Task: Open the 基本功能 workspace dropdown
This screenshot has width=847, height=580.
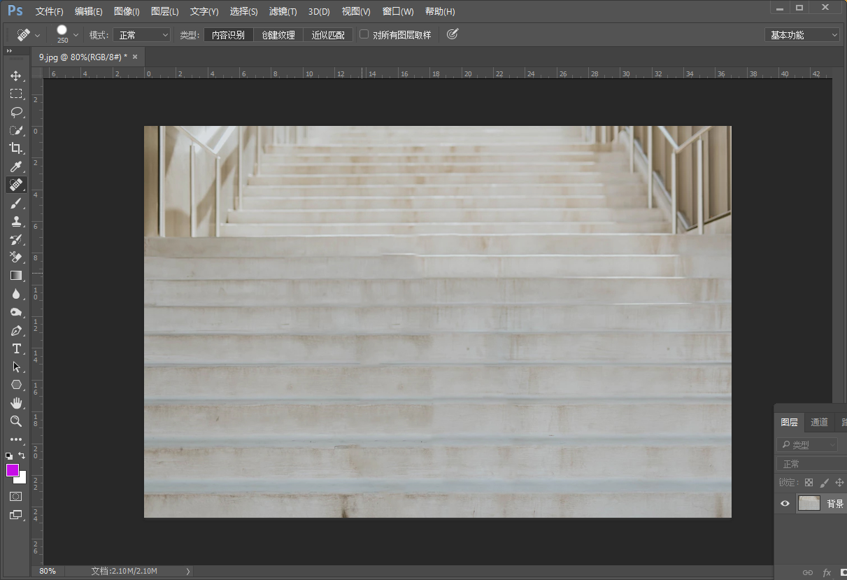Action: (x=802, y=35)
